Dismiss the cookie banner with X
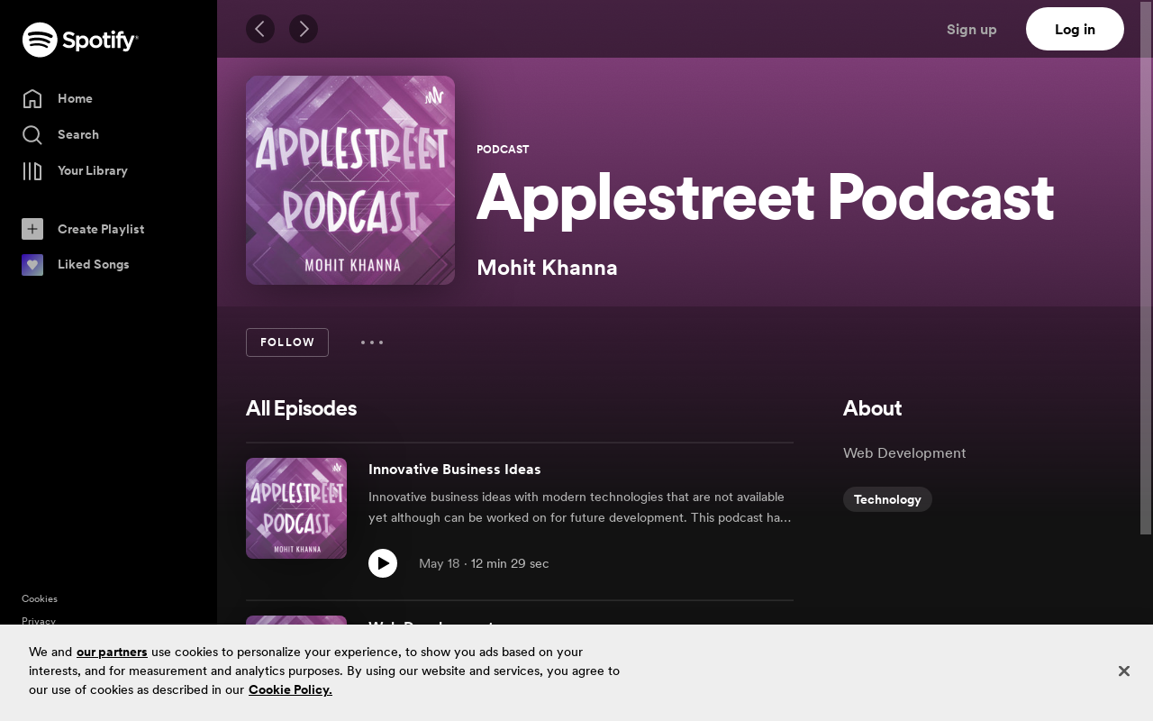This screenshot has height=721, width=1153. 1124,671
